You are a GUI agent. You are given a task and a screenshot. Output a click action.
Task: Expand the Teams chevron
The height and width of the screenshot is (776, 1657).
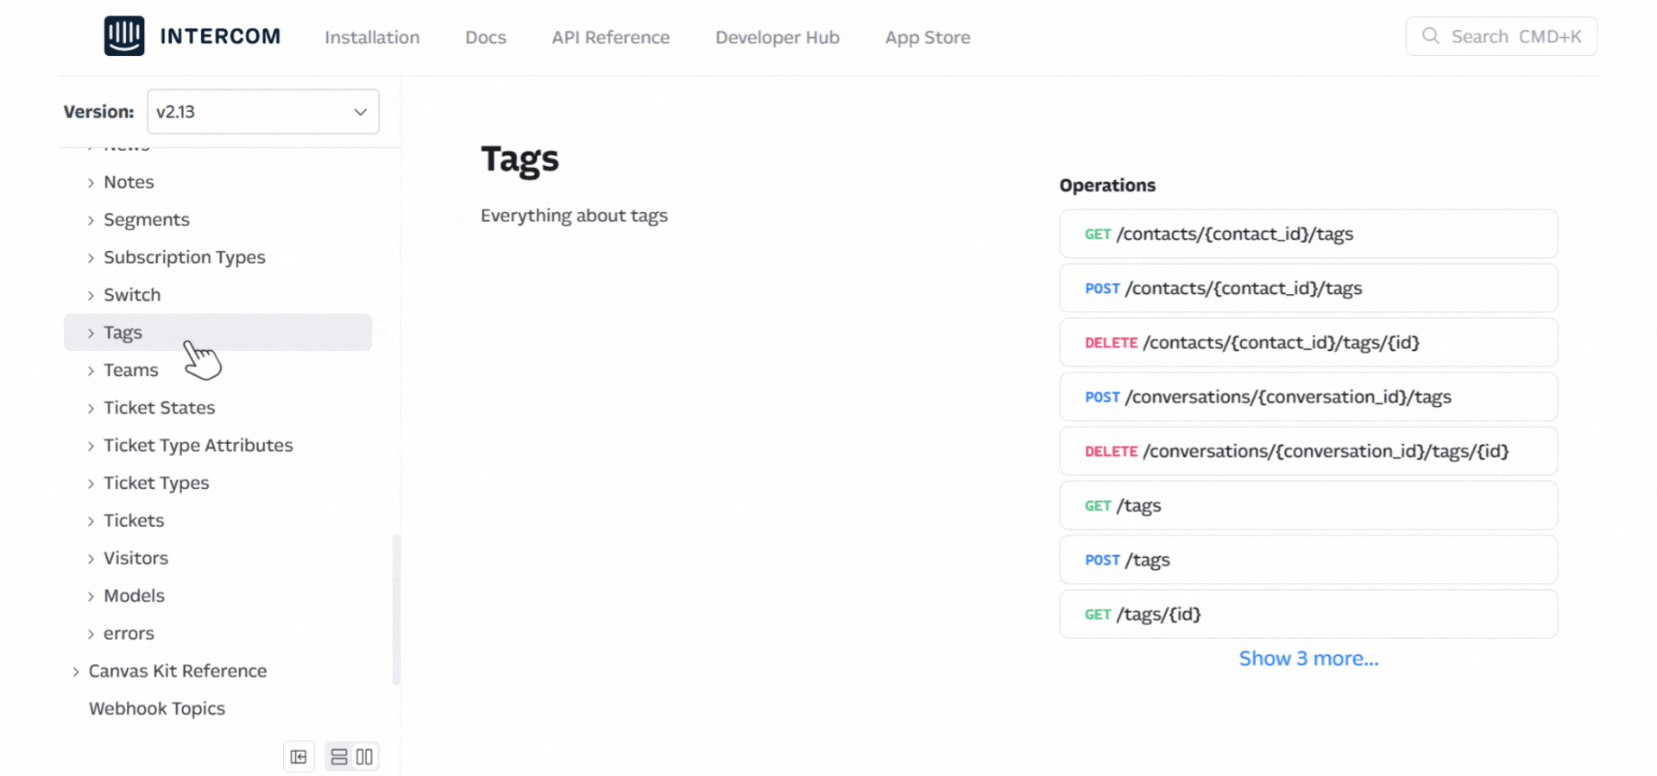pyautogui.click(x=91, y=371)
